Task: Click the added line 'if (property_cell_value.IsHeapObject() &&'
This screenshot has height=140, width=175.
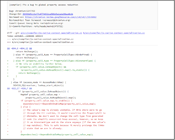Action: pos(41,67)
